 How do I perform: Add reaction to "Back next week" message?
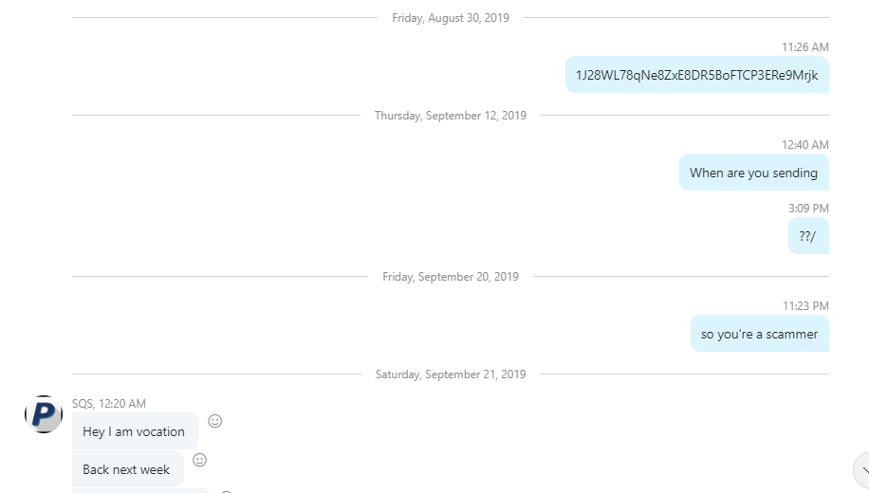[x=199, y=461]
